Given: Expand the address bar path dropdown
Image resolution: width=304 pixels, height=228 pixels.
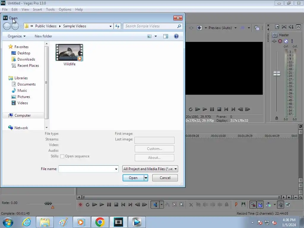Looking at the screenshot, I should (110, 26).
